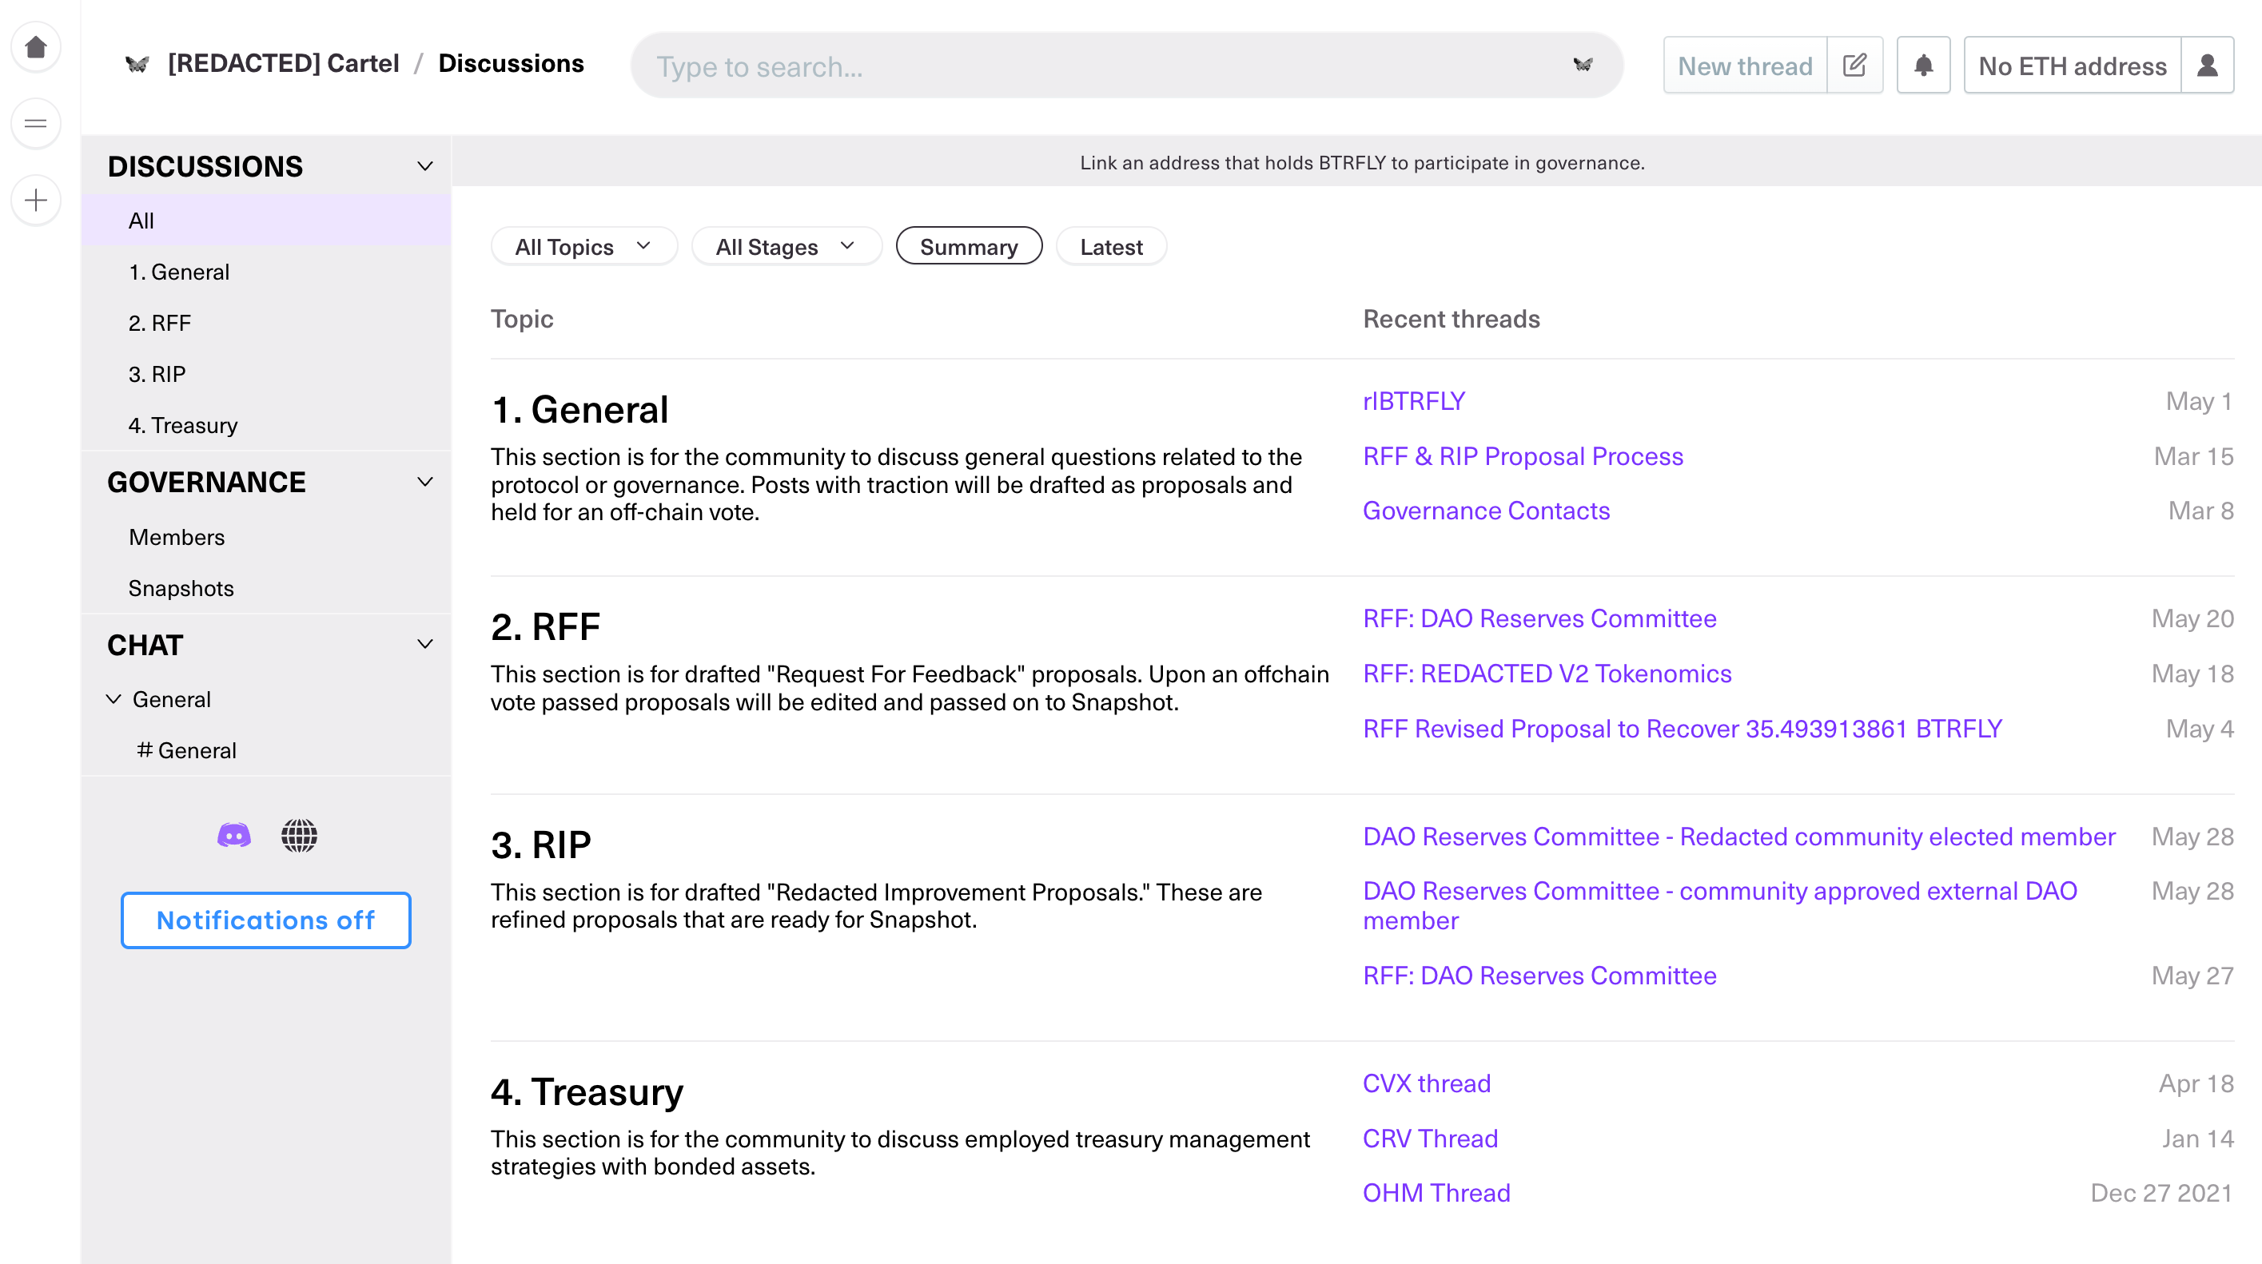Click the plus icon in left rail
Viewport: 2262px width, 1264px height.
[x=36, y=201]
